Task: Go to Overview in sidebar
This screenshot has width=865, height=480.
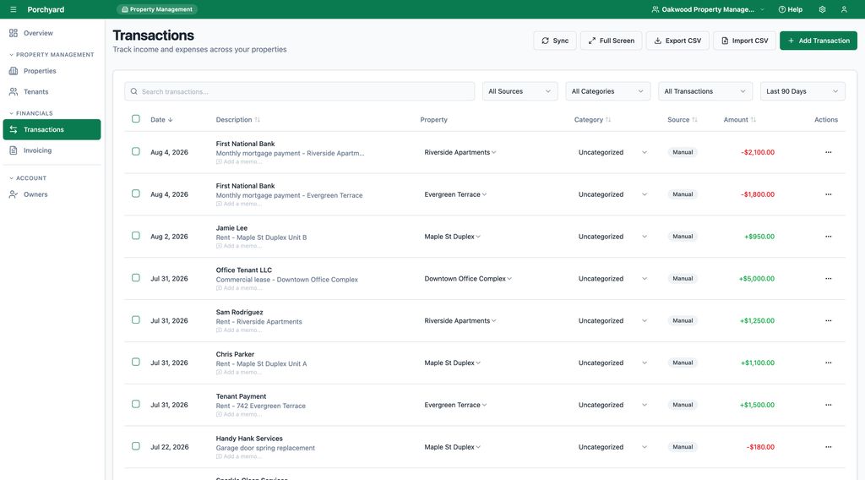Action: [52, 33]
